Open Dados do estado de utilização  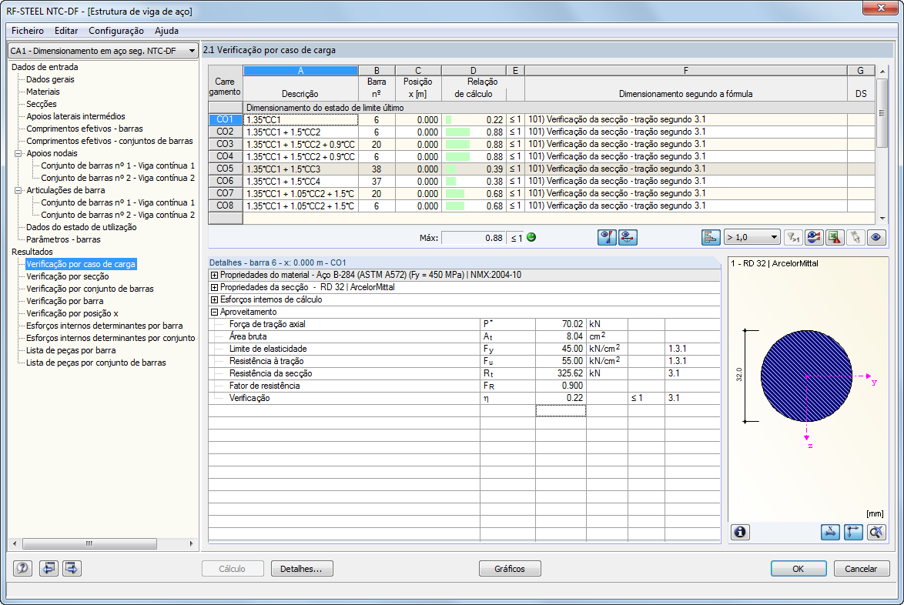(x=82, y=228)
